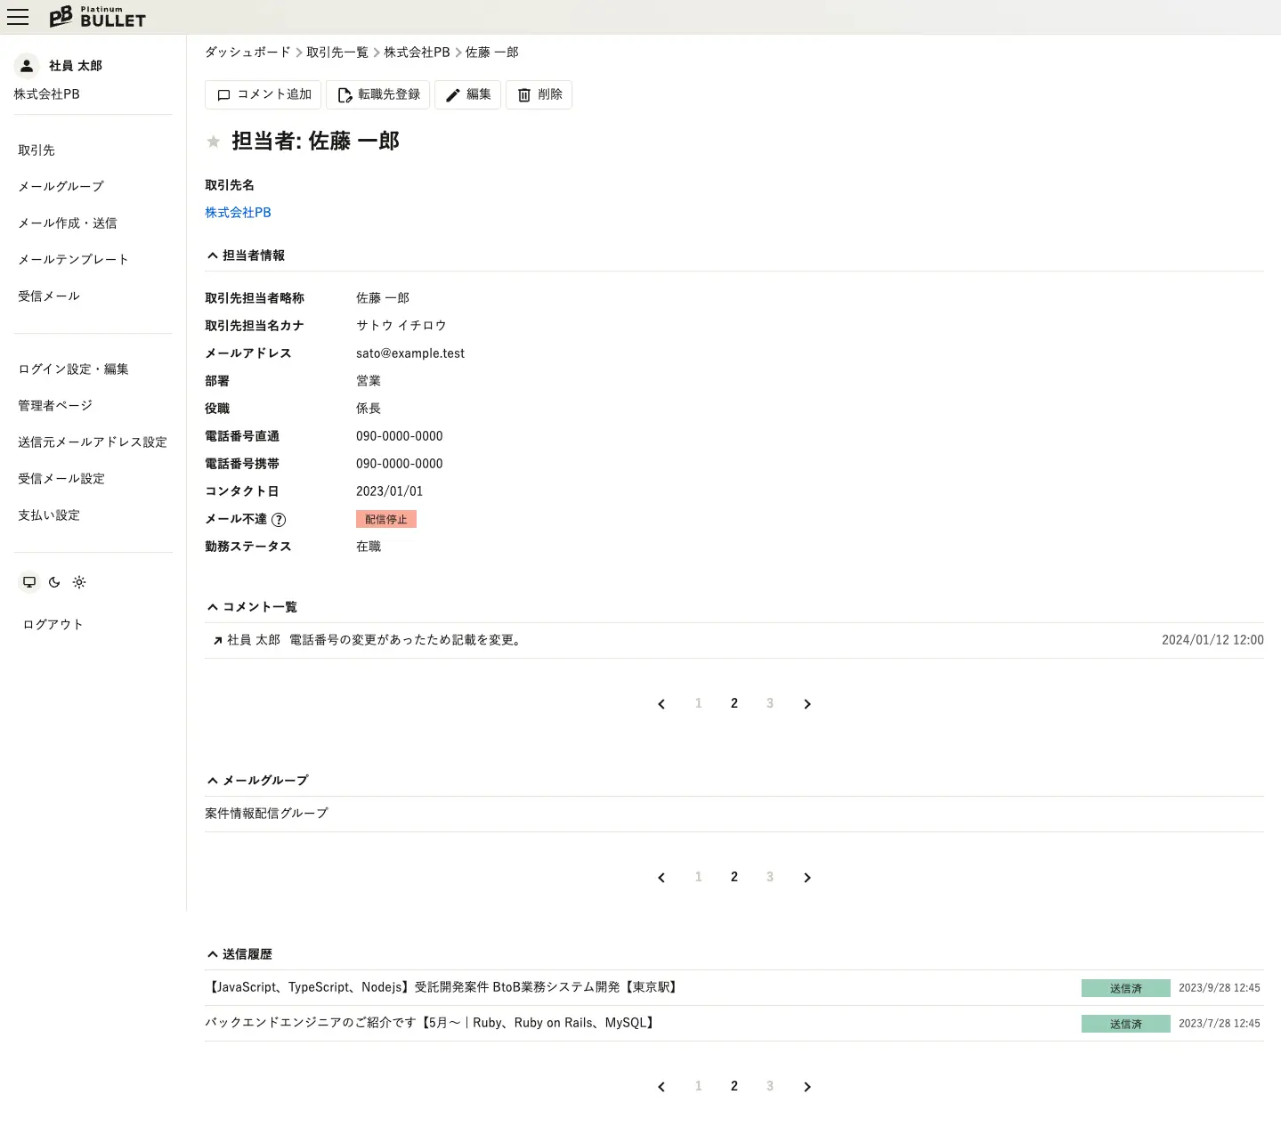Go to previous page of 送信履歴
This screenshot has width=1281, height=1143.
[x=661, y=1087]
